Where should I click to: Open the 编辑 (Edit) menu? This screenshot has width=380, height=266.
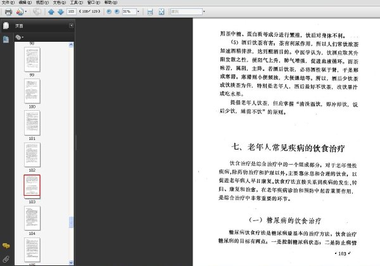tap(25, 3)
